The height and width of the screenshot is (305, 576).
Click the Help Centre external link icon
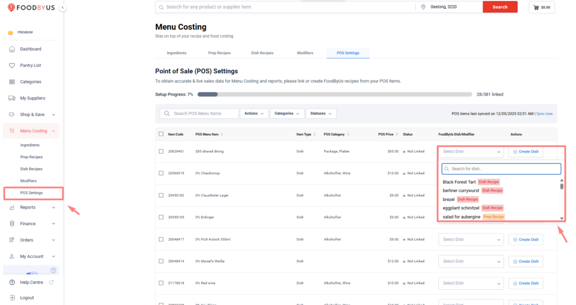tap(51, 282)
